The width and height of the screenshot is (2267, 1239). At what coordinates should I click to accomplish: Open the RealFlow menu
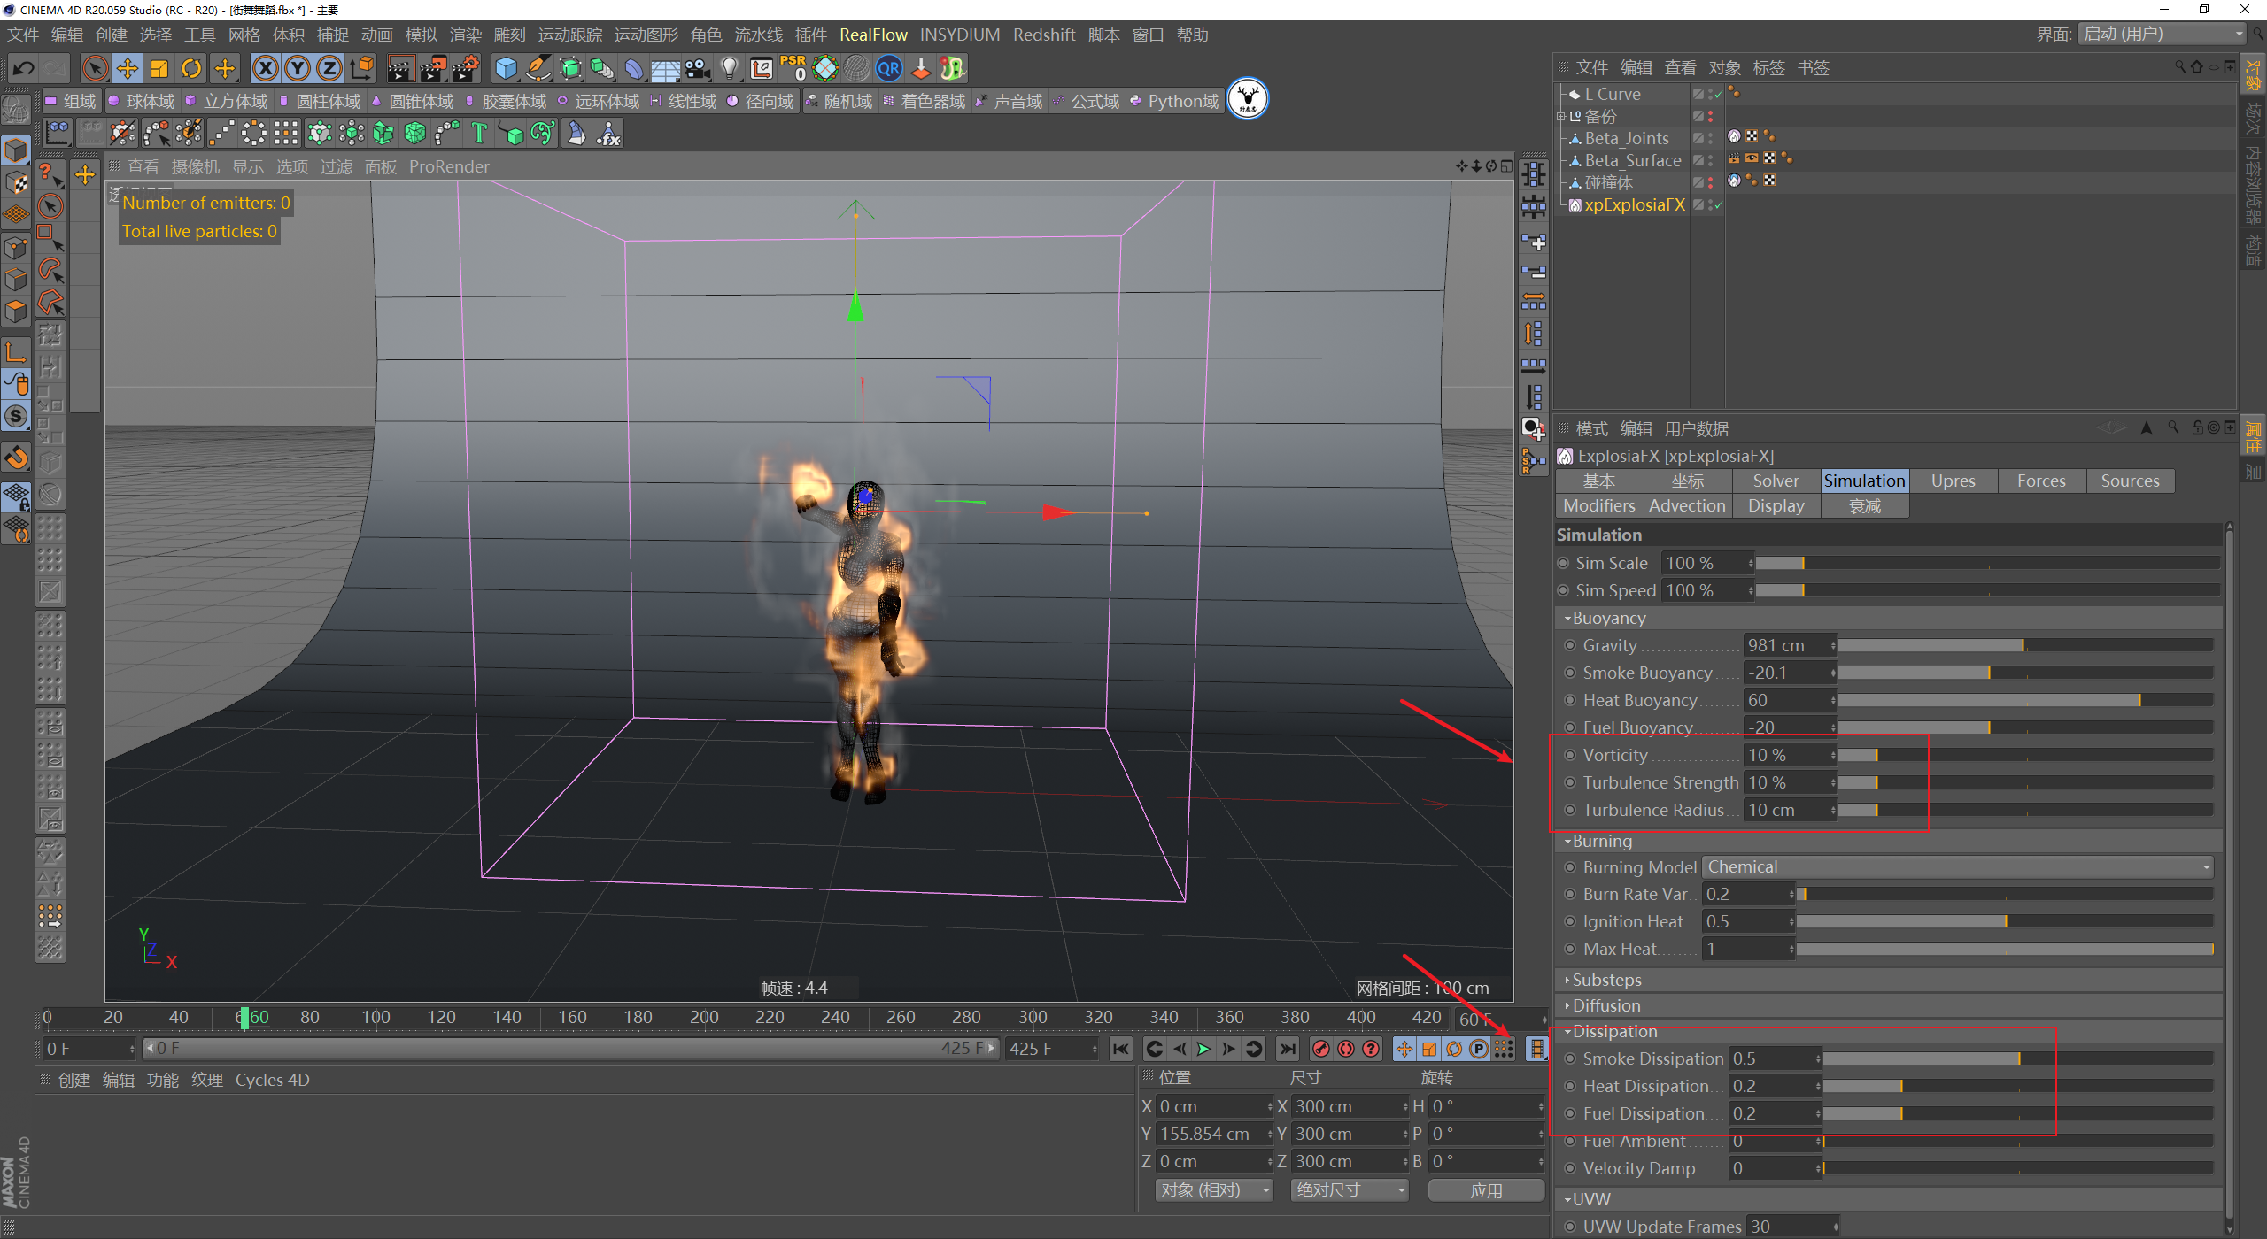(x=873, y=35)
